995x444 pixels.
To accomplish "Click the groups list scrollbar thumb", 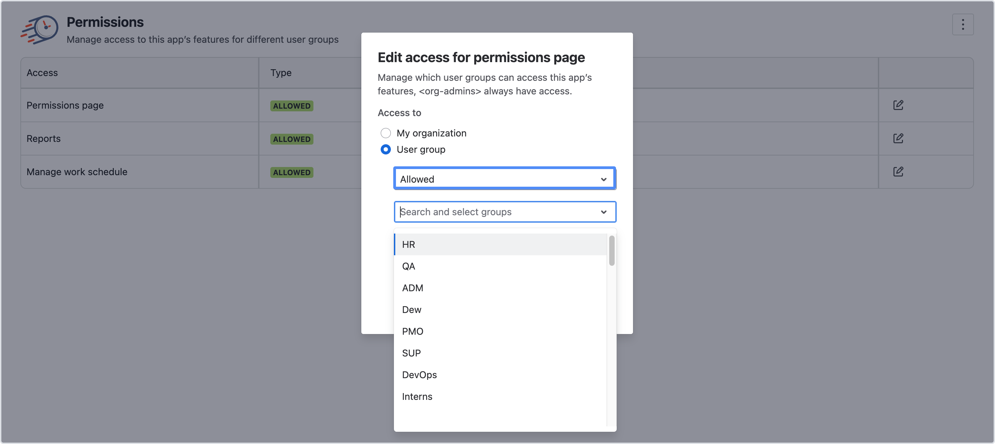I will click(x=612, y=251).
